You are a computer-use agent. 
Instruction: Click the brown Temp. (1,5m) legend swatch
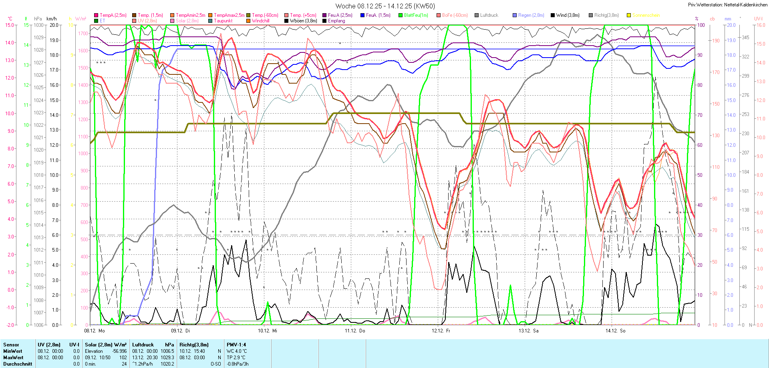[x=134, y=15]
